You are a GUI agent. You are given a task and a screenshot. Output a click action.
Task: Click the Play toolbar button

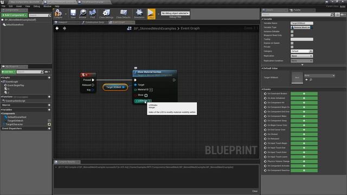click(151, 14)
